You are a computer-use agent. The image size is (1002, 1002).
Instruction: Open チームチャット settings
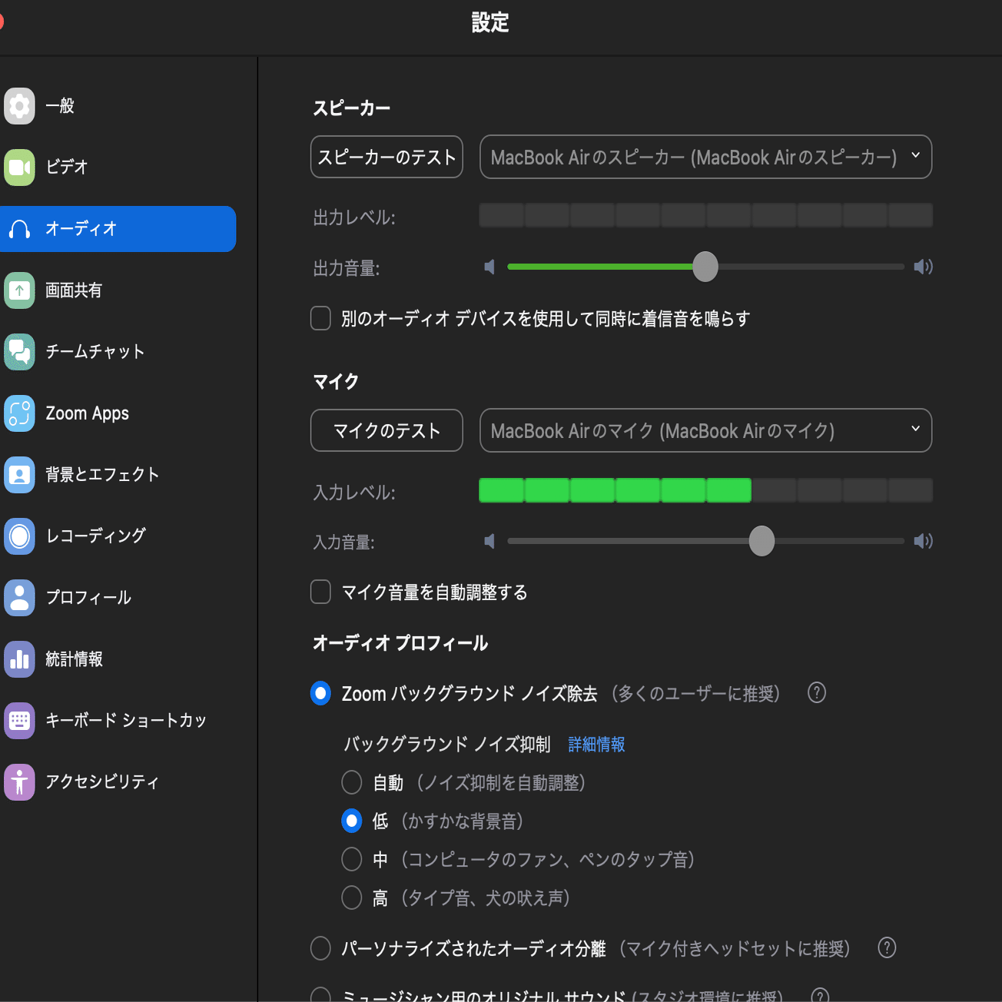click(x=118, y=352)
